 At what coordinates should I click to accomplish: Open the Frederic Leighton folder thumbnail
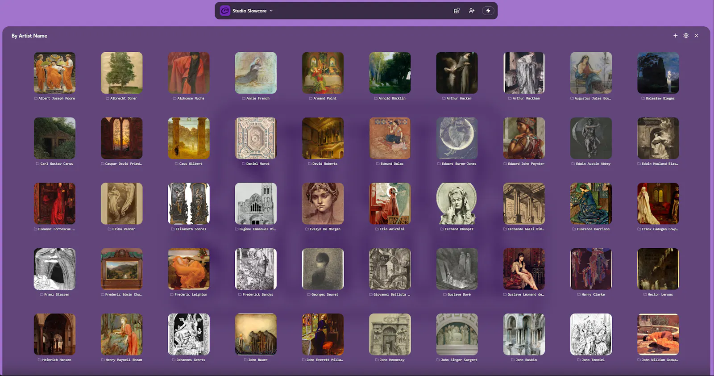[189, 269]
